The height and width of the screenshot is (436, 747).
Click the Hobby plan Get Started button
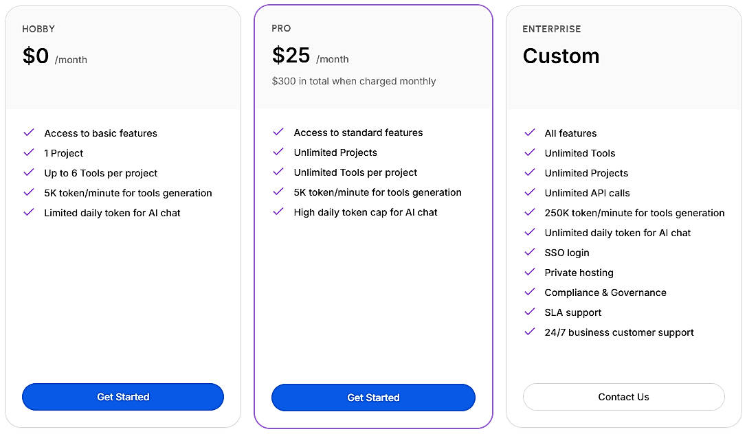pos(123,397)
